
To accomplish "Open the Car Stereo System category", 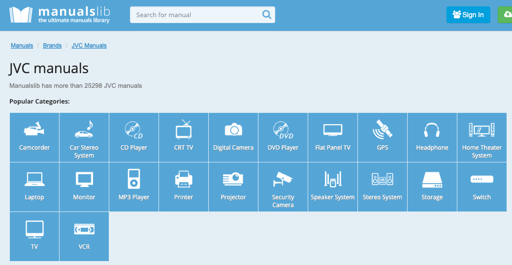I will (x=84, y=137).
